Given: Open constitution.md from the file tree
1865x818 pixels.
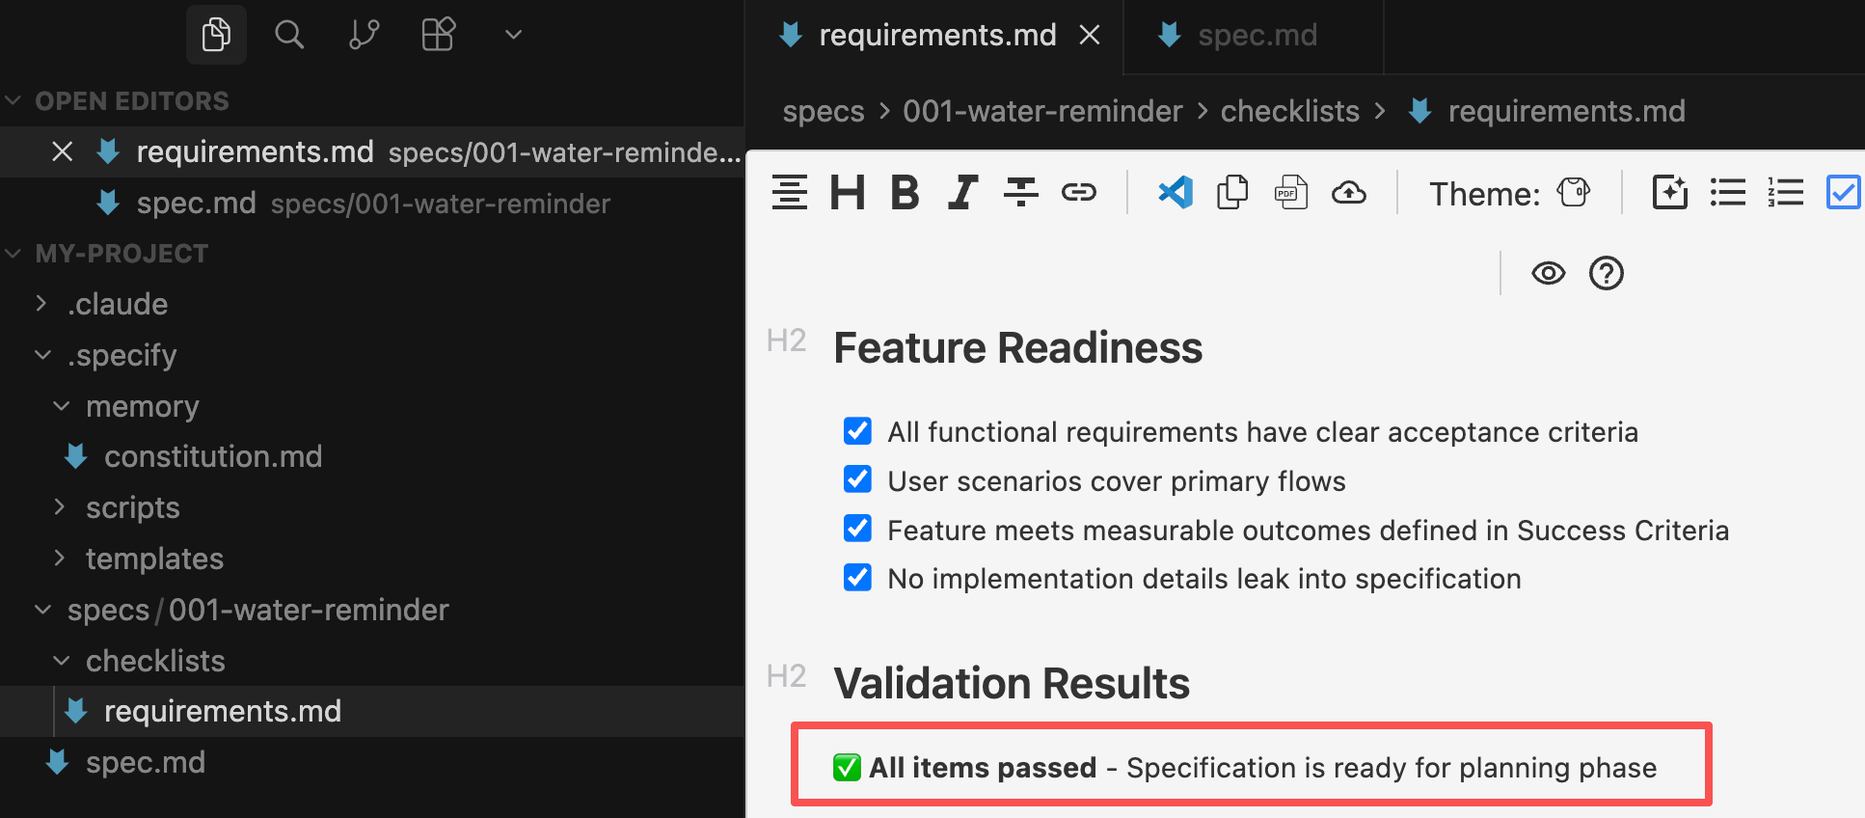Looking at the screenshot, I should [213, 456].
